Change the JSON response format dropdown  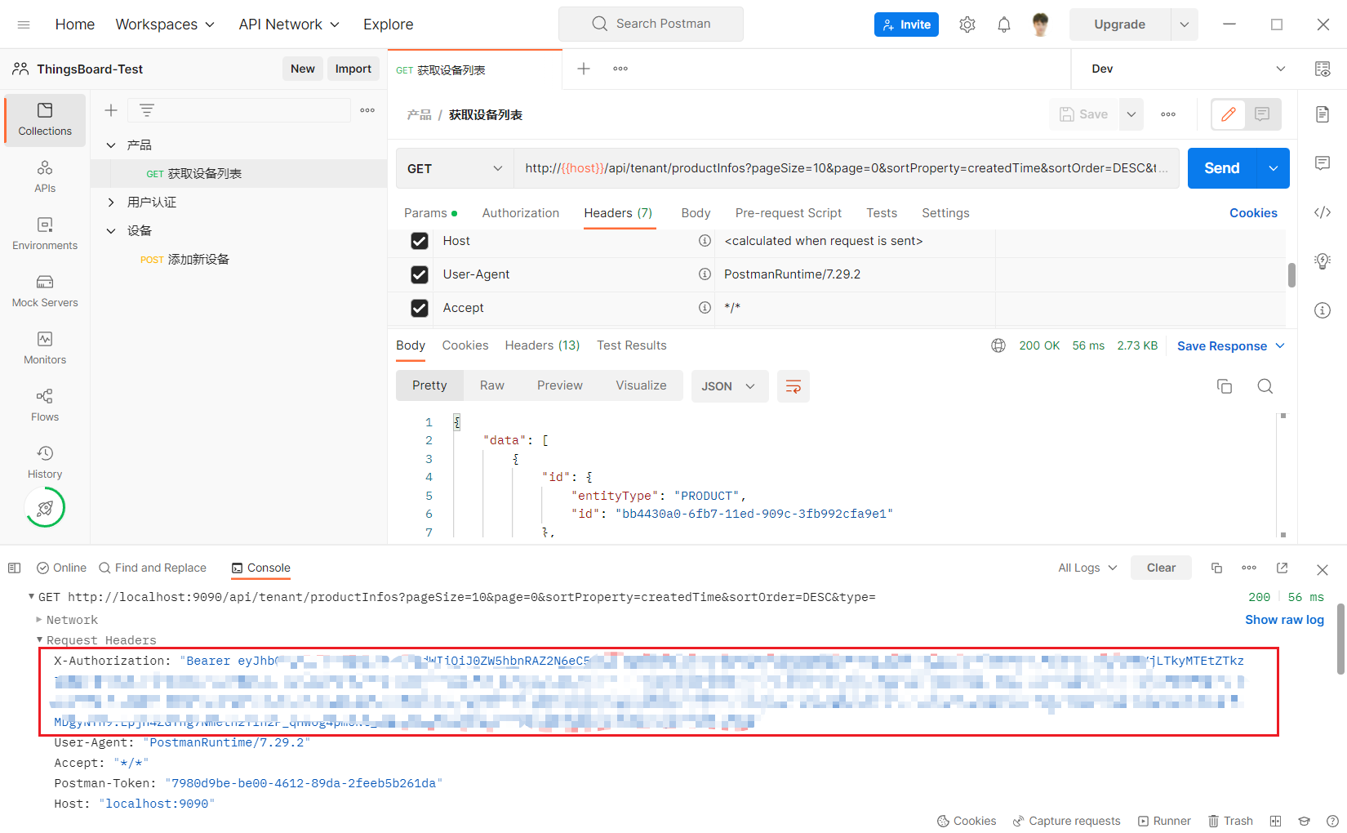click(729, 386)
